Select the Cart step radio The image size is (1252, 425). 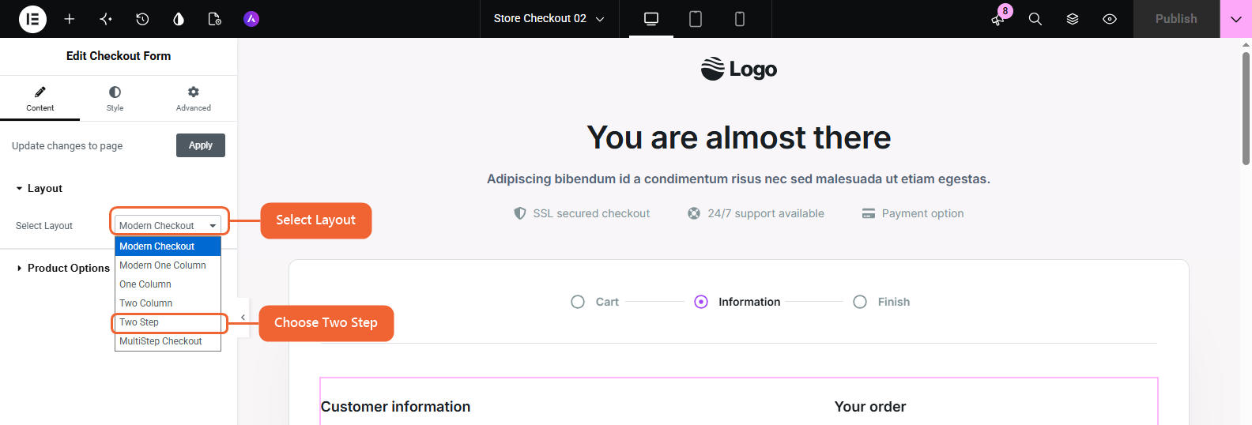point(578,302)
